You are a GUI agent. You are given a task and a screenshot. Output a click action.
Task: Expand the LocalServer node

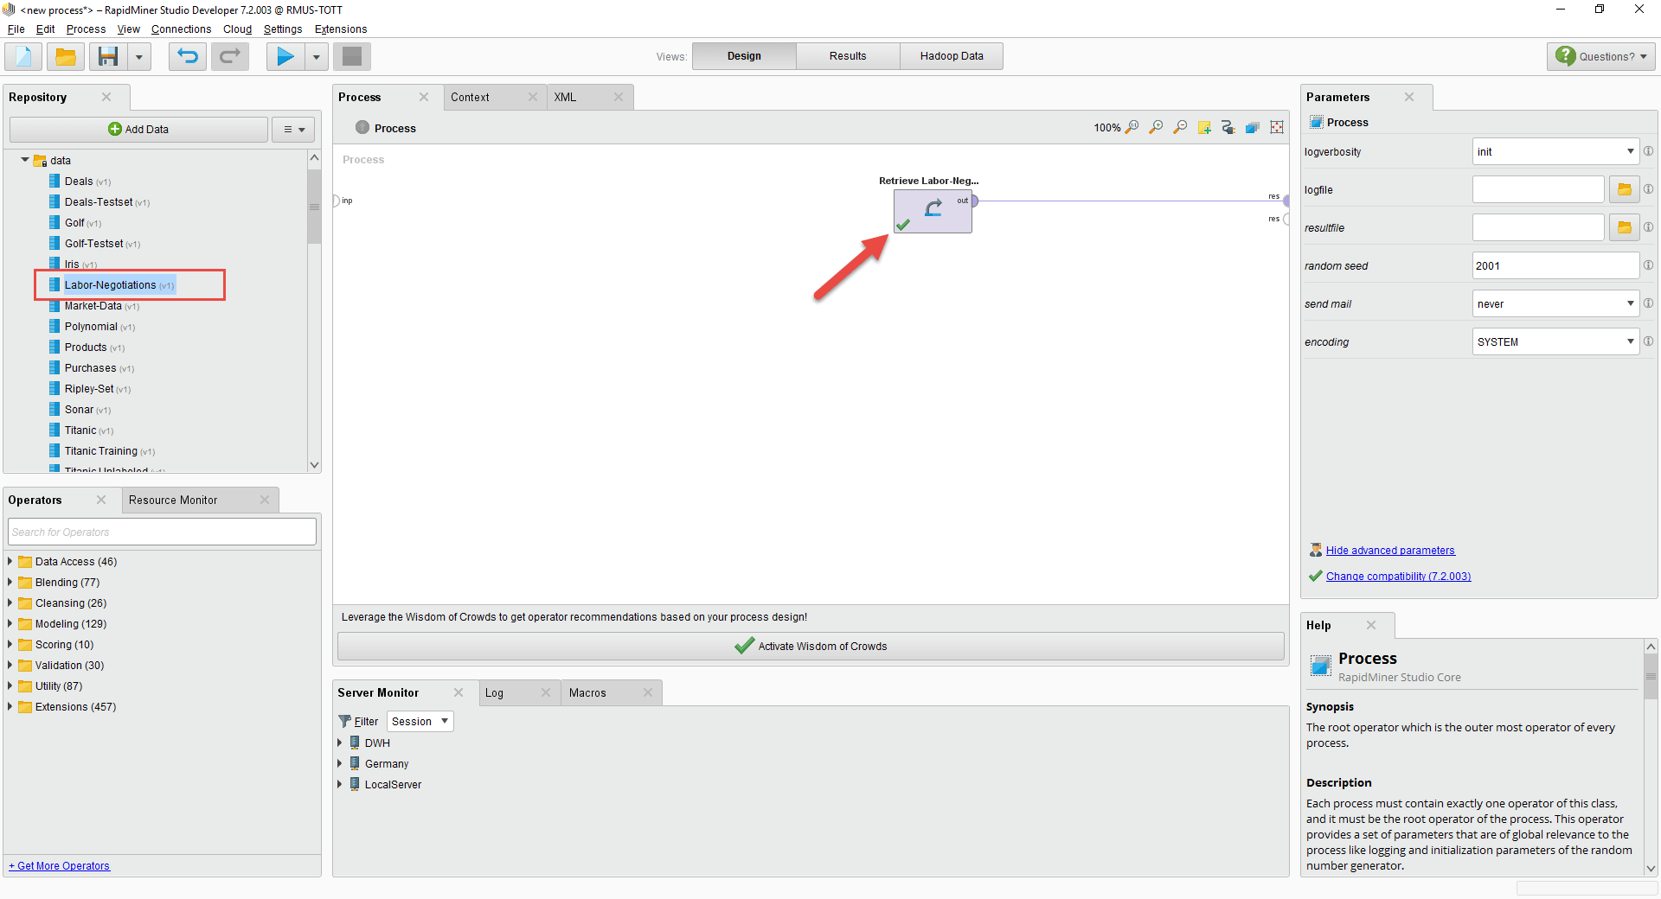(x=340, y=784)
